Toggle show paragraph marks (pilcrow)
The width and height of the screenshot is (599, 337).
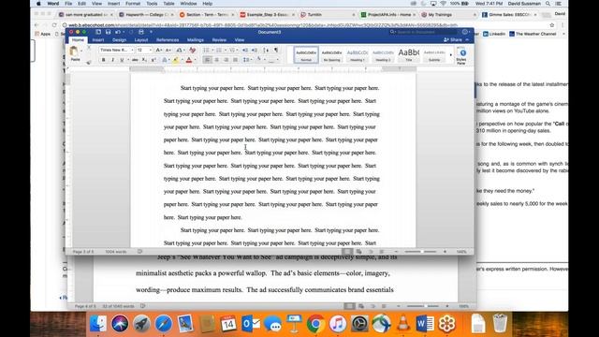276,50
